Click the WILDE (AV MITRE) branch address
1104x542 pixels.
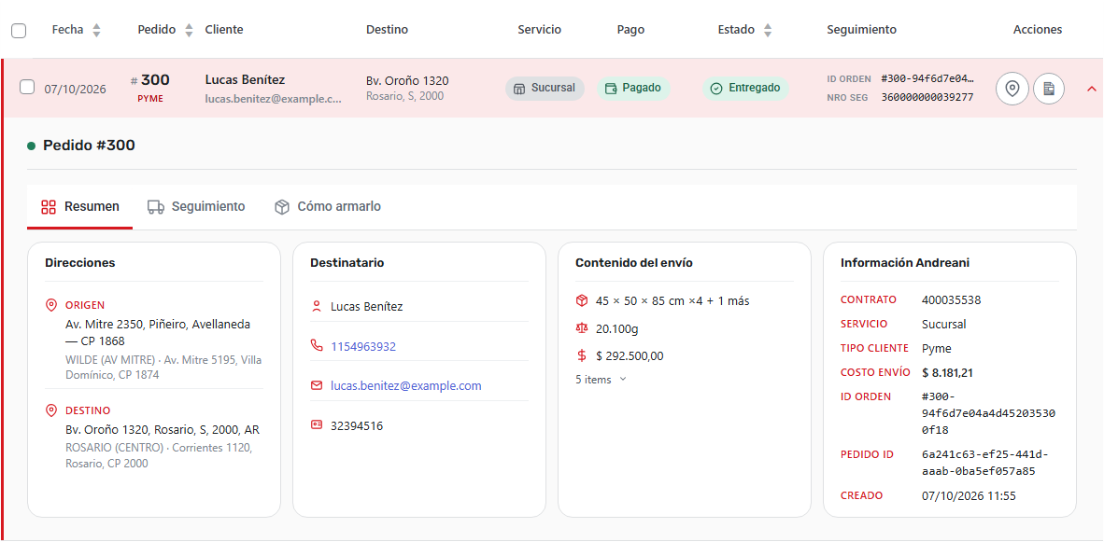163,368
